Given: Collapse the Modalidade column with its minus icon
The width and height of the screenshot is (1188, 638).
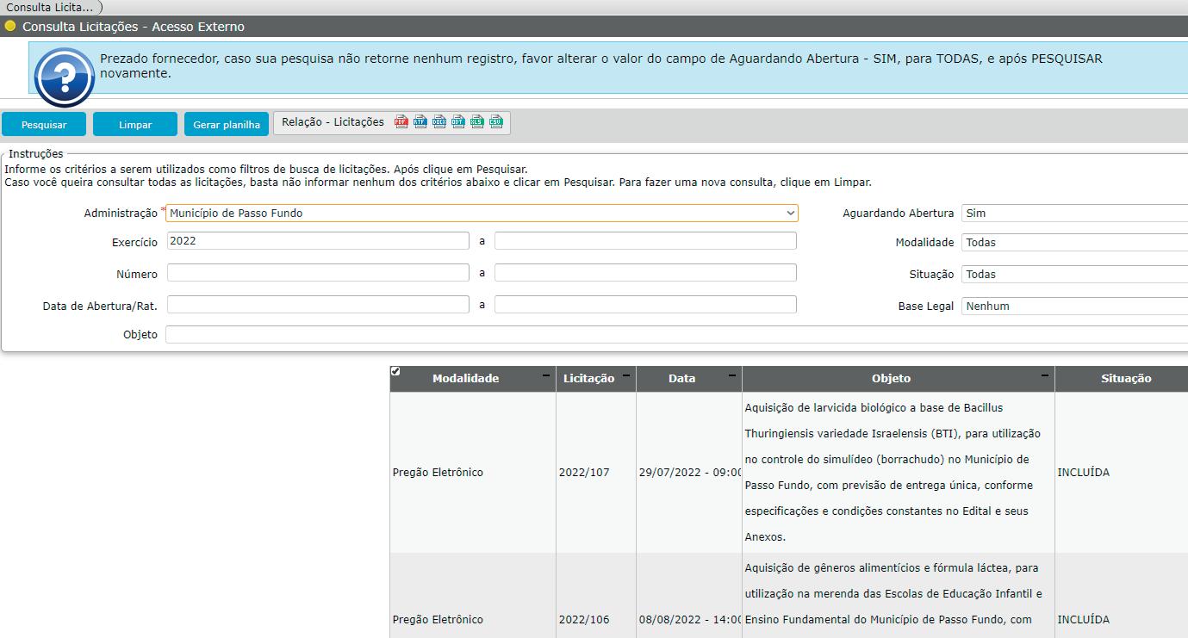Looking at the screenshot, I should point(545,376).
